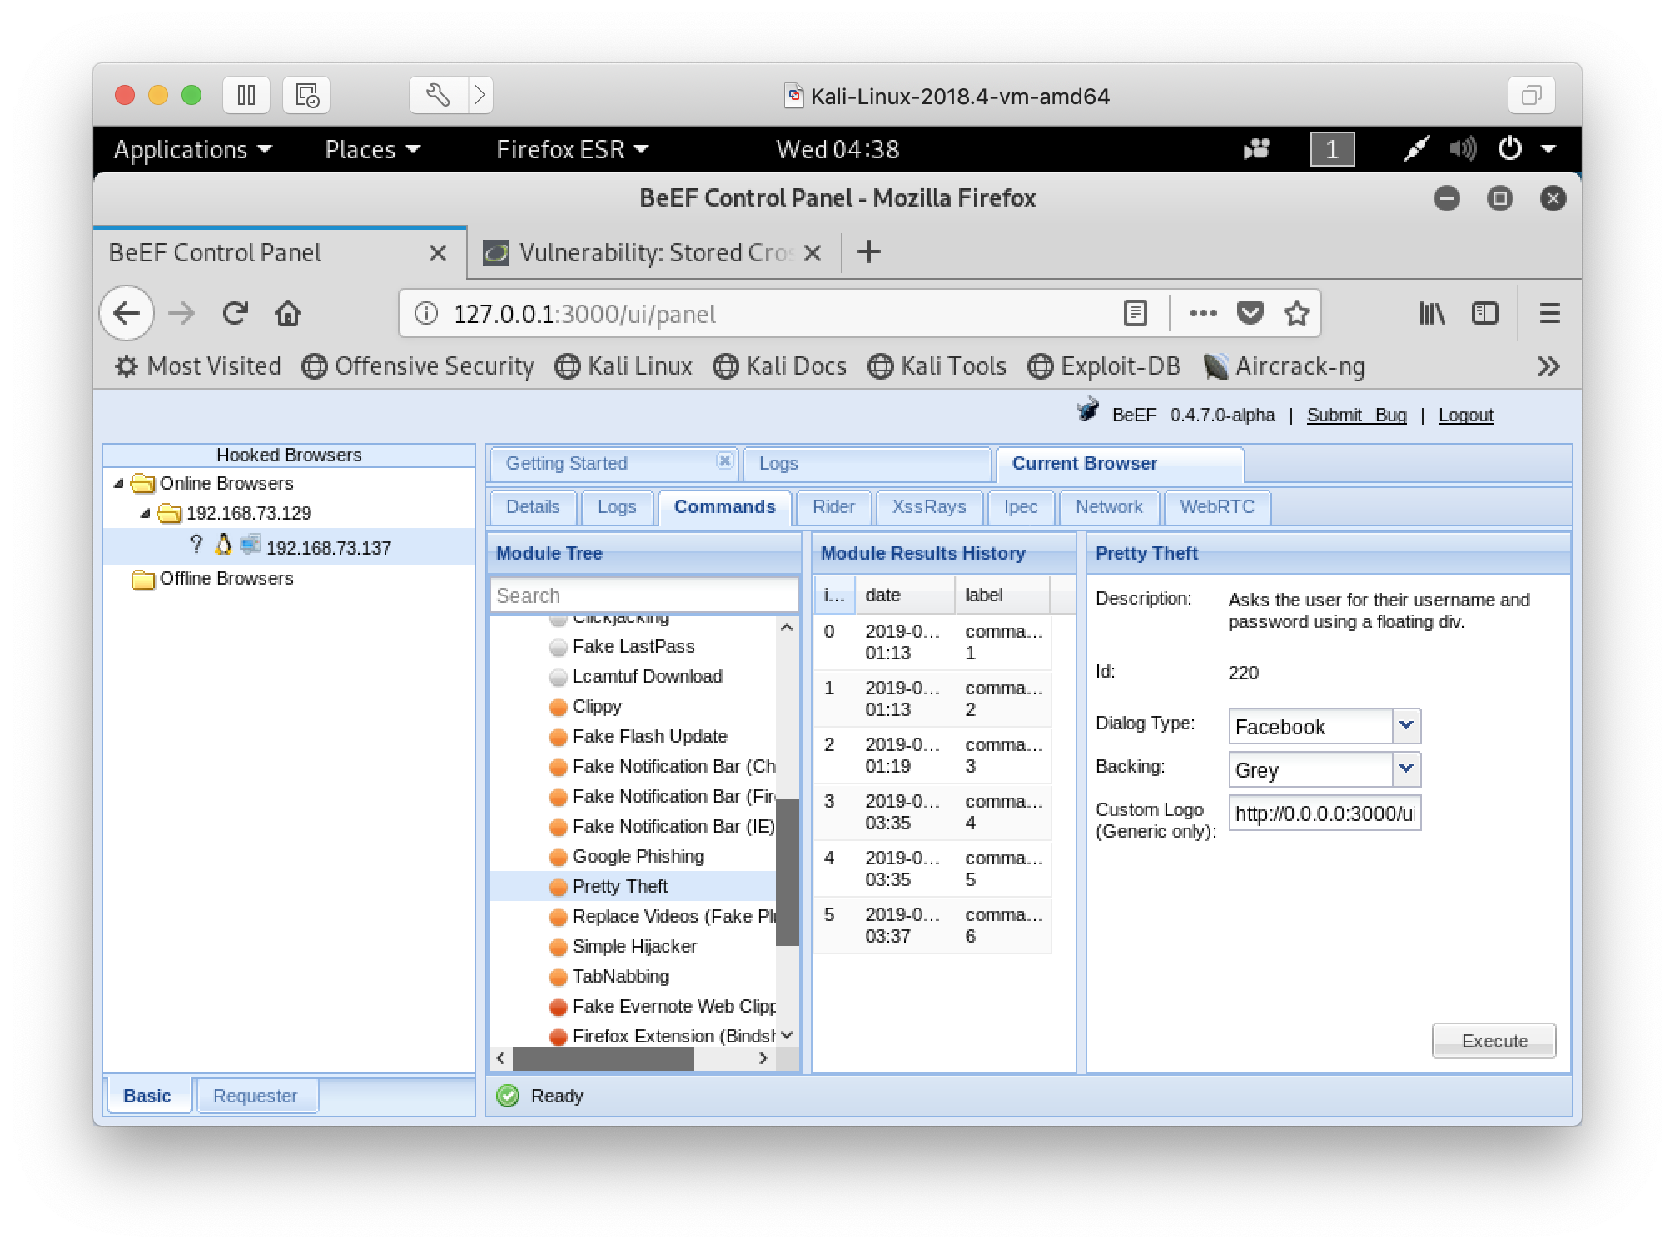Open the Places menu

coord(372,149)
